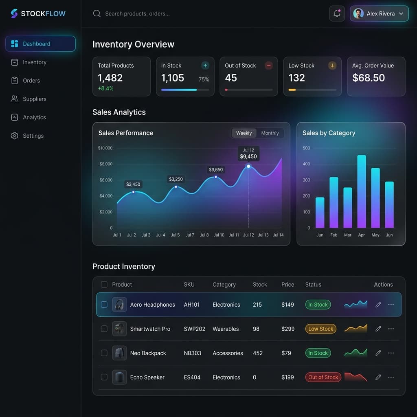Sort table by Stock column header
This screenshot has height=417, width=417.
point(260,285)
